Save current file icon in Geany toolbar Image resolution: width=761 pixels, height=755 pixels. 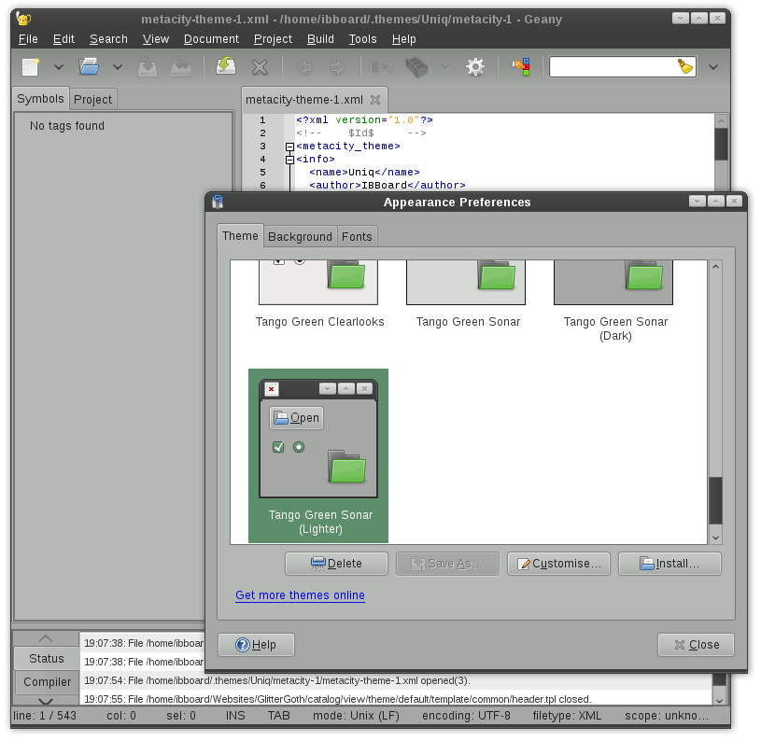147,67
